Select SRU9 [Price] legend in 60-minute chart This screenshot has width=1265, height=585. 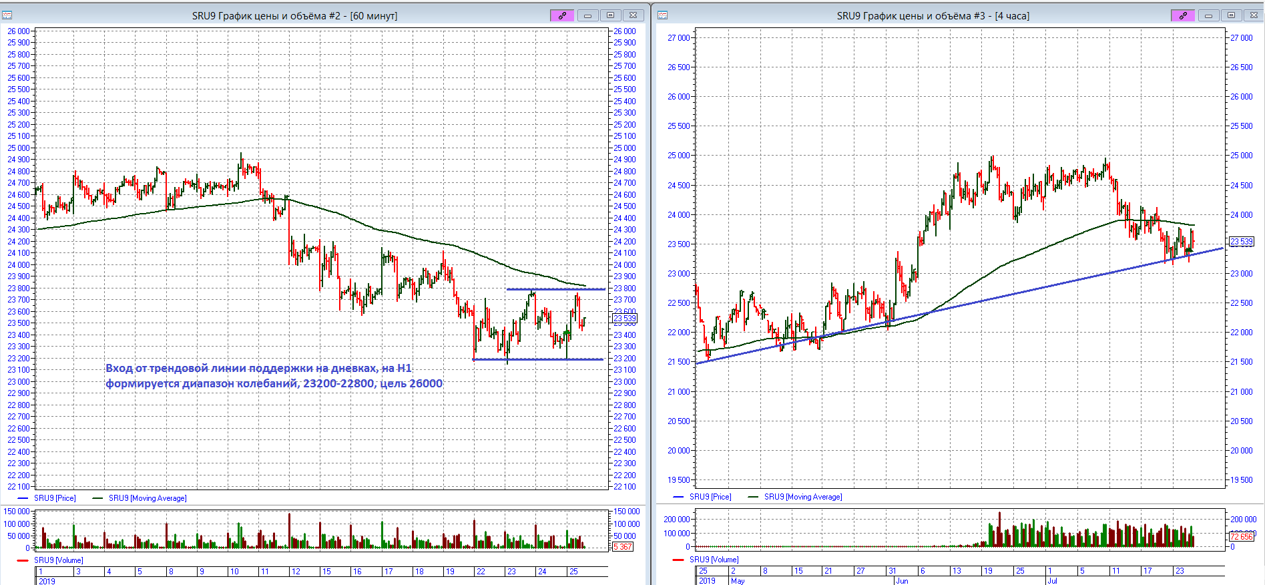[x=55, y=498]
